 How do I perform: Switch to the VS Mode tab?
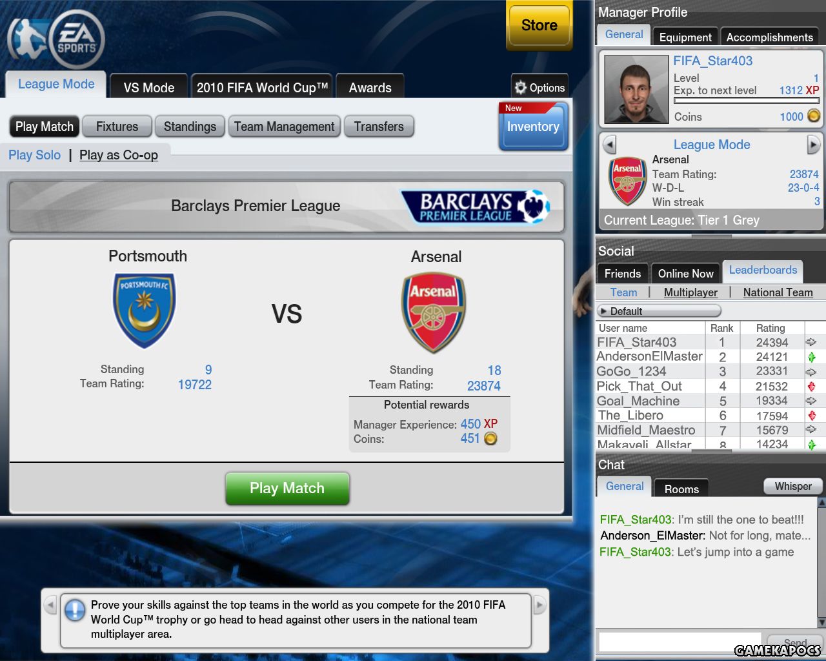tap(149, 87)
